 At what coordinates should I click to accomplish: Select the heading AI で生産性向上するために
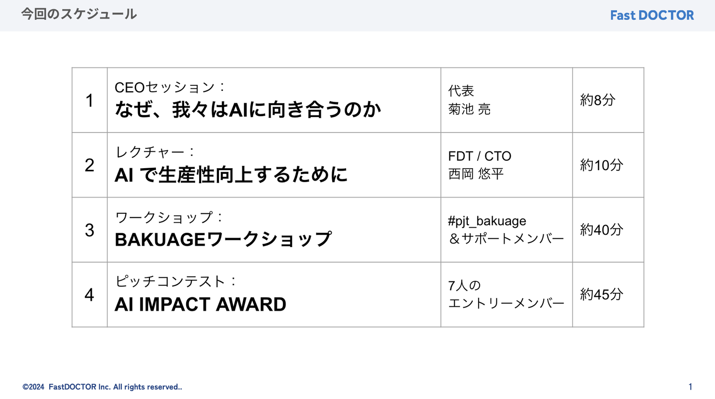tap(231, 175)
